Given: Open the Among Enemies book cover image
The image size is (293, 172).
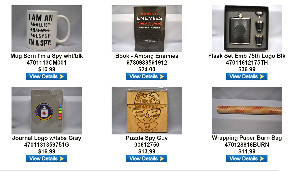Looking at the screenshot, I should (x=147, y=29).
